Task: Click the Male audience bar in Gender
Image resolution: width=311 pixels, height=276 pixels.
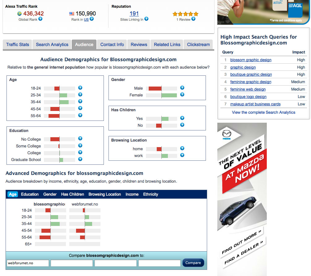Action: coord(155,88)
